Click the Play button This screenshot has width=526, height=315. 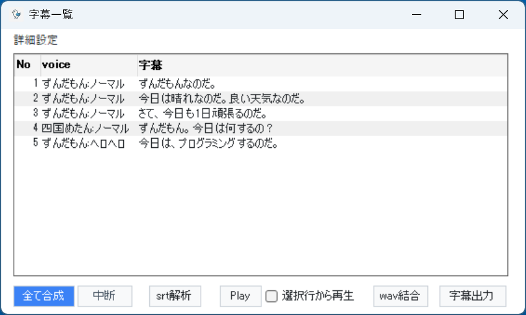point(240,296)
